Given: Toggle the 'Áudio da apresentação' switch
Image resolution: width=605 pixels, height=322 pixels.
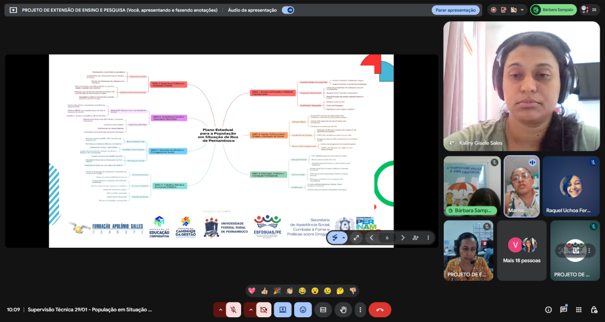Looking at the screenshot, I should coord(288,10).
